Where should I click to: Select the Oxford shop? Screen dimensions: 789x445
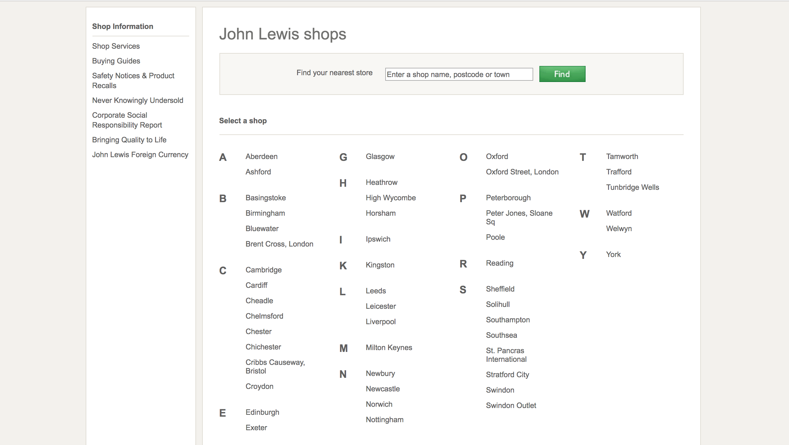[497, 157]
